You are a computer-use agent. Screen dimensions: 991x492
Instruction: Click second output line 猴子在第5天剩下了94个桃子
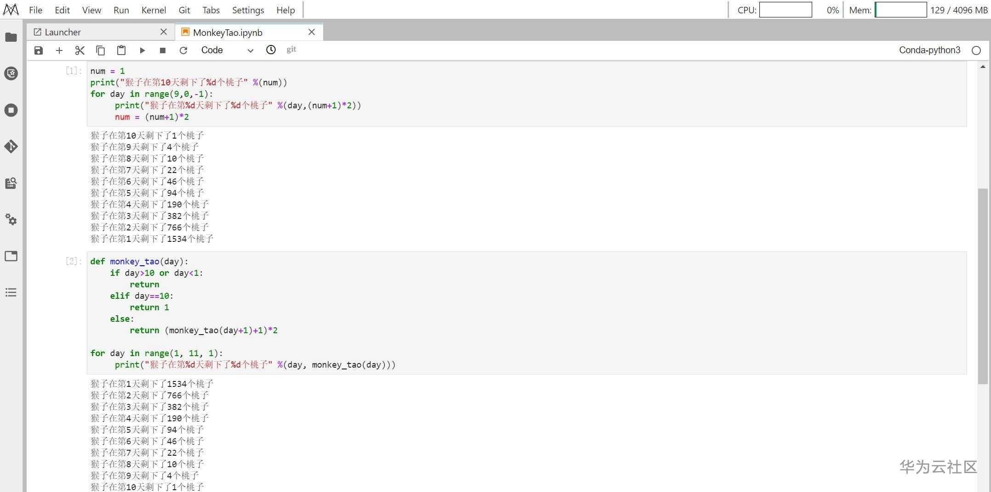coord(147,430)
